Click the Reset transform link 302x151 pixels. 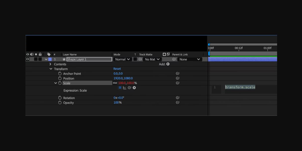[x=117, y=69]
